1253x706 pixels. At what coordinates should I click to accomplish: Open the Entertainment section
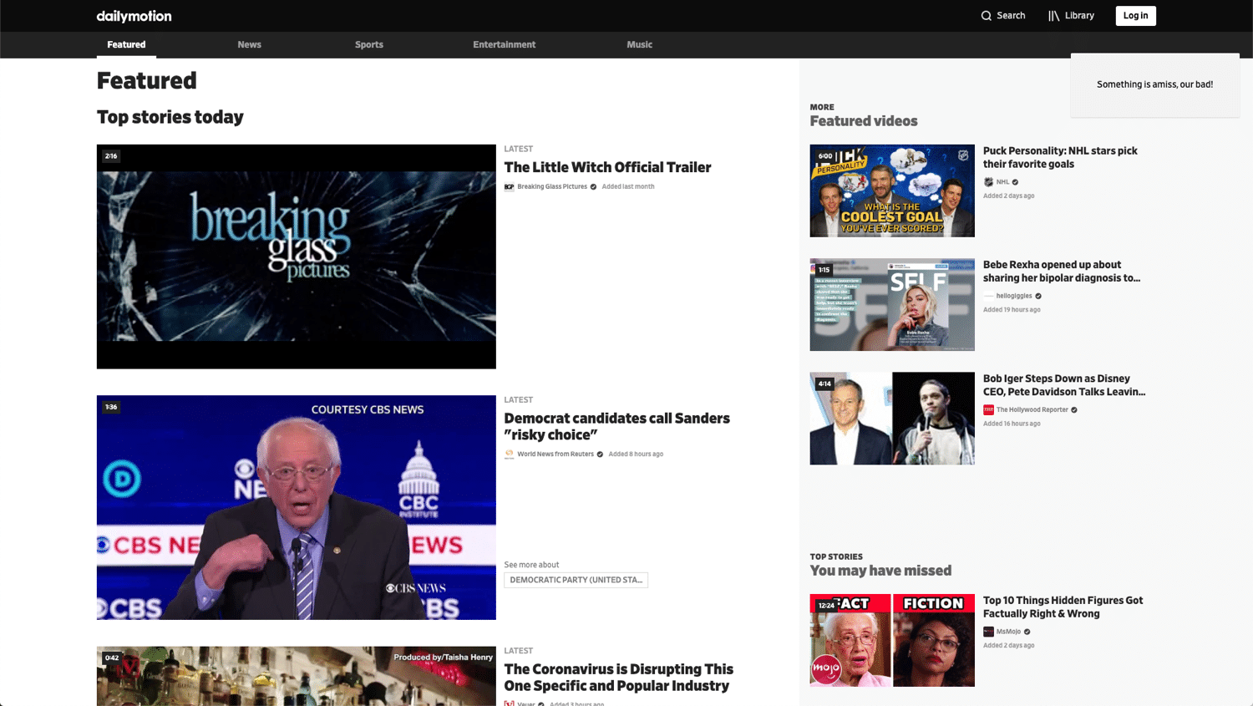(x=504, y=44)
